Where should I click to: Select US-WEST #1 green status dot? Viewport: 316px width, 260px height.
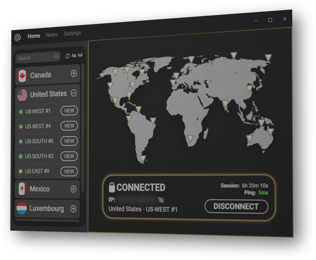coord(21,112)
